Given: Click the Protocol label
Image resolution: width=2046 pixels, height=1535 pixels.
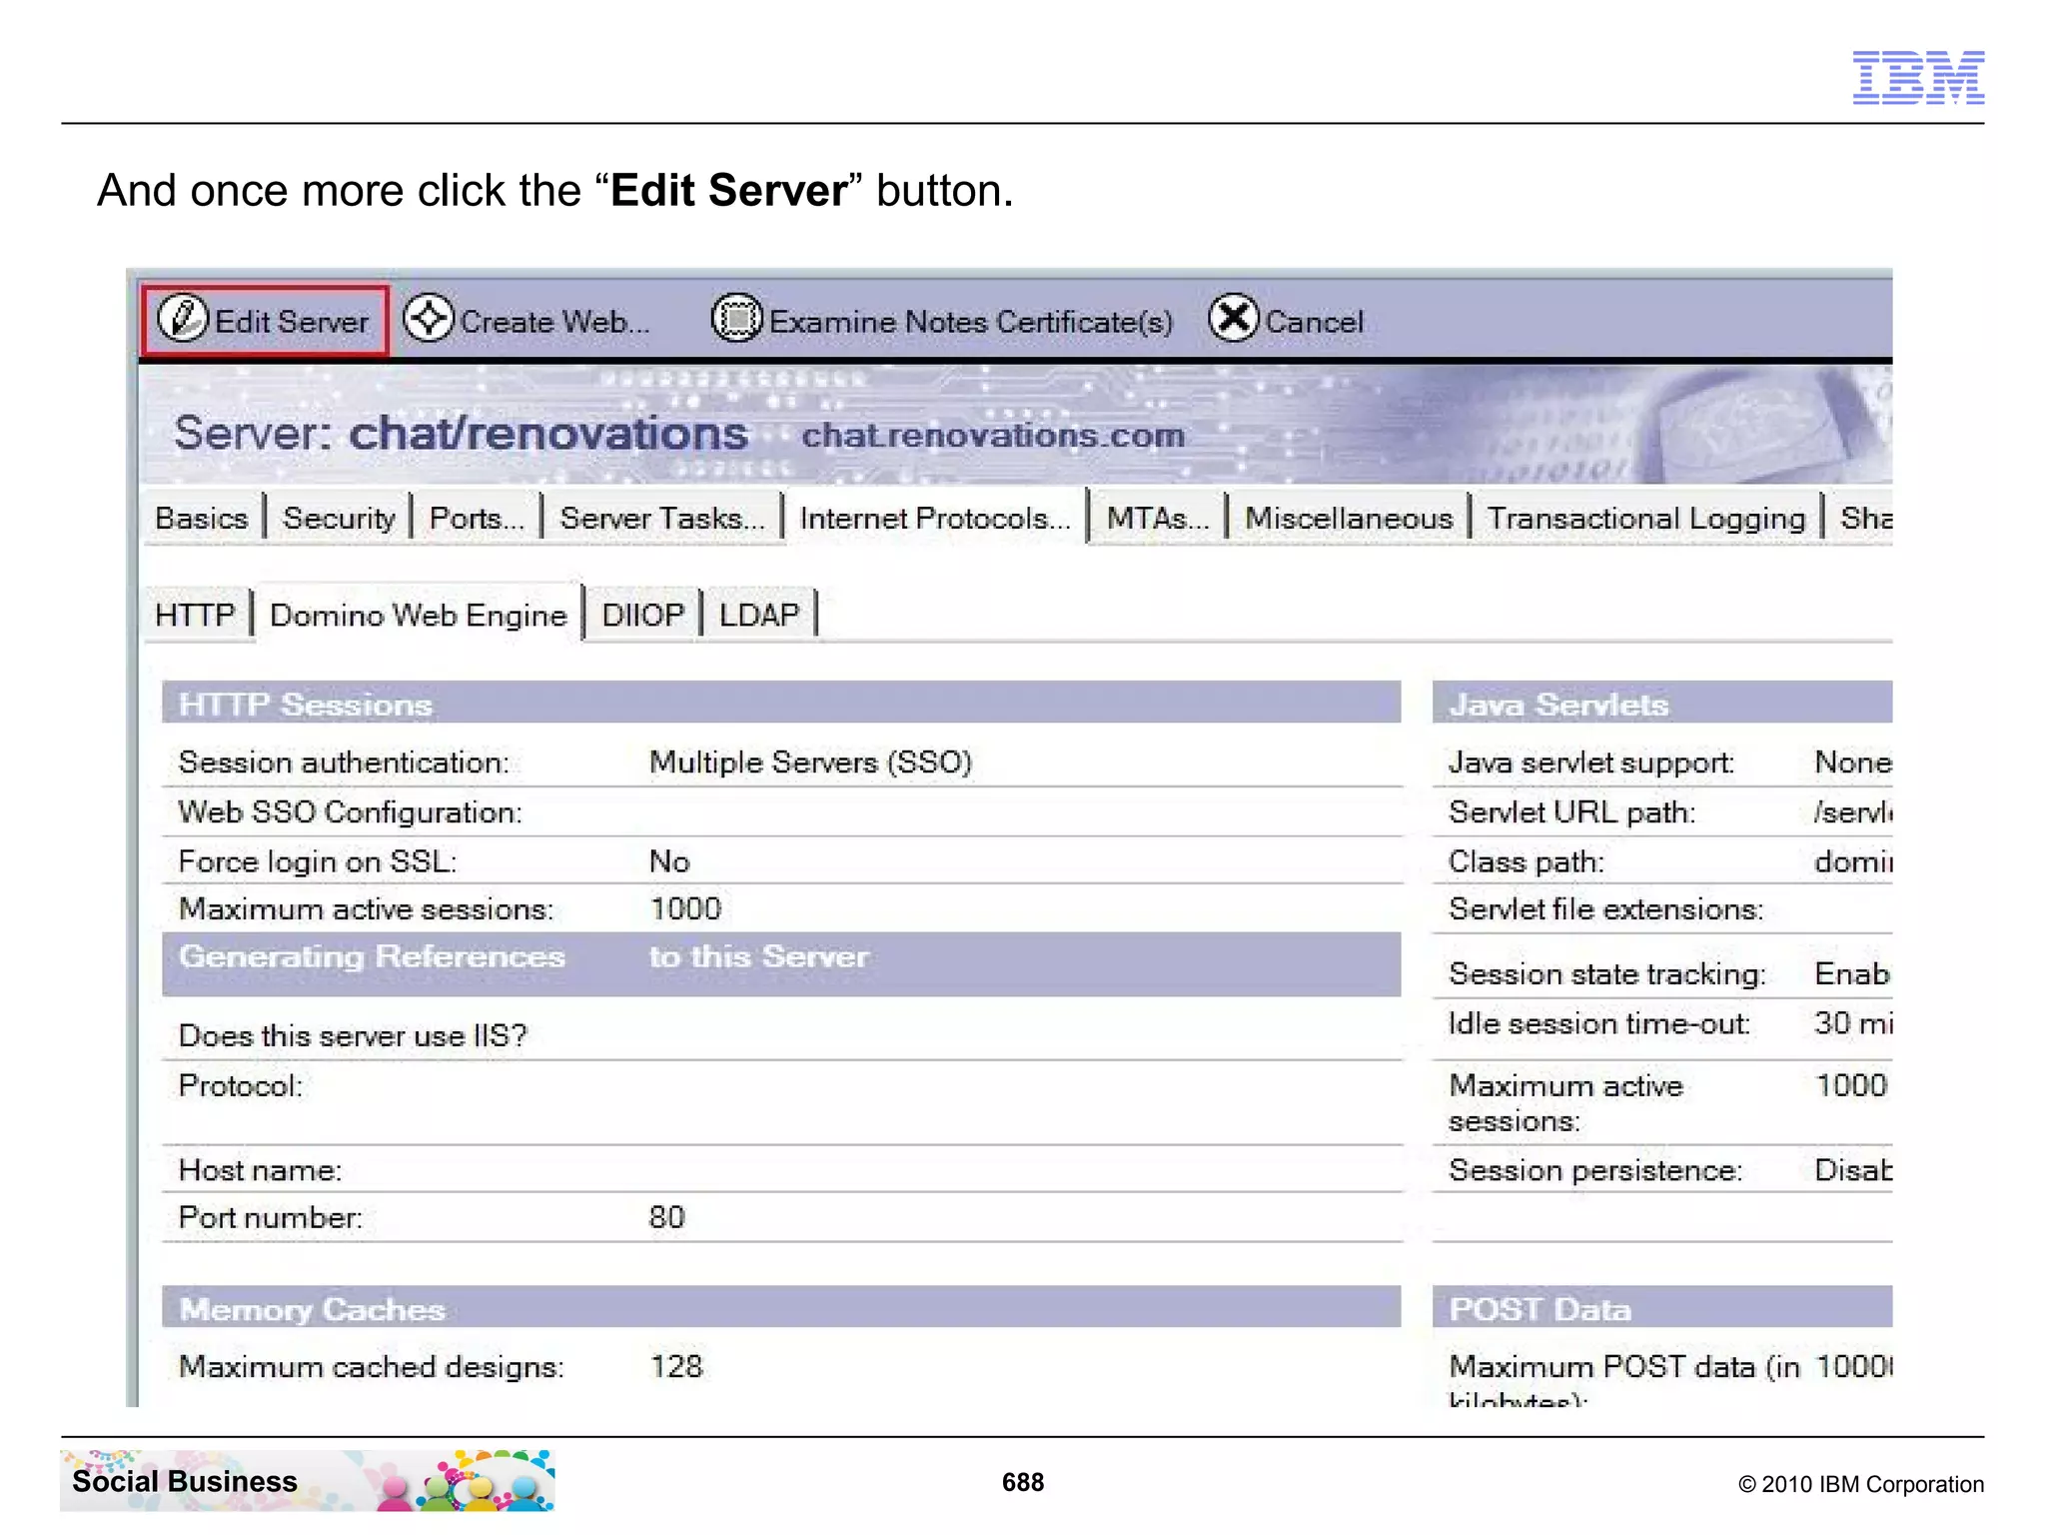Looking at the screenshot, I should [241, 1085].
